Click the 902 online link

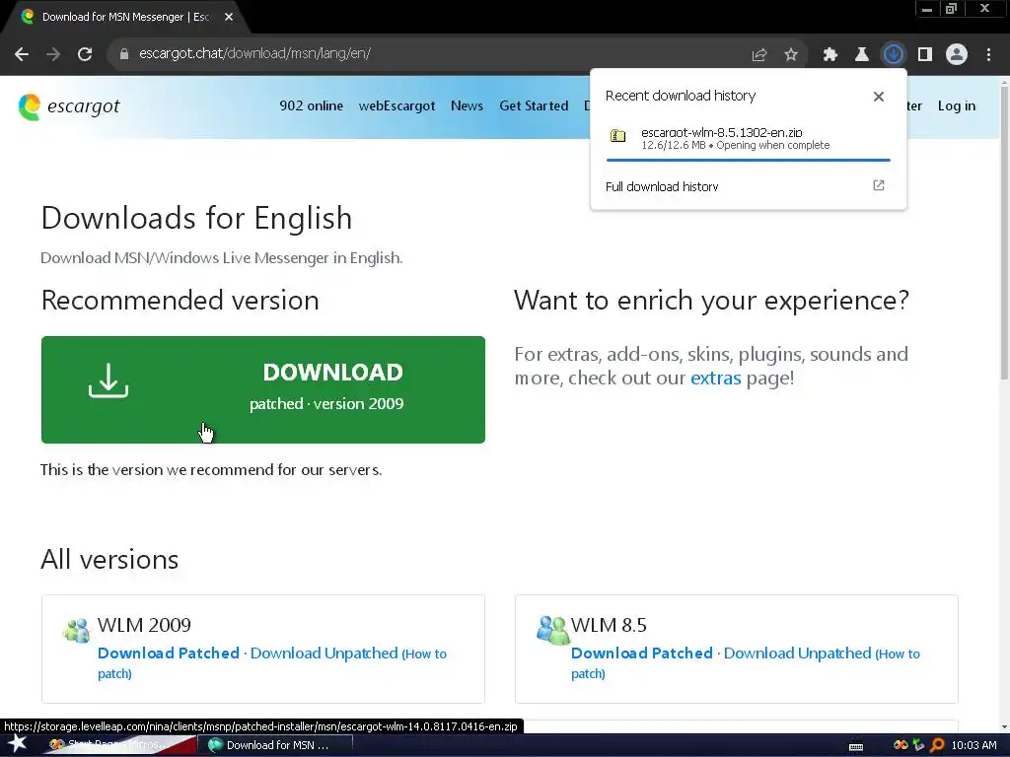click(x=311, y=105)
